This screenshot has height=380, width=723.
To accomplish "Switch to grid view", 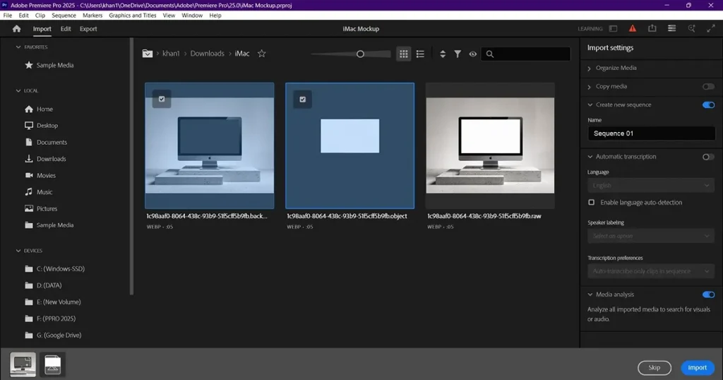I will tap(403, 54).
